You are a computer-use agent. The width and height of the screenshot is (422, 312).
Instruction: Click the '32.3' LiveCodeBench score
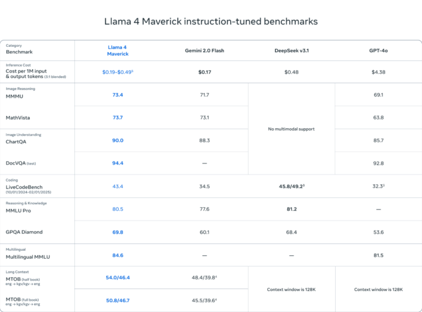point(379,186)
